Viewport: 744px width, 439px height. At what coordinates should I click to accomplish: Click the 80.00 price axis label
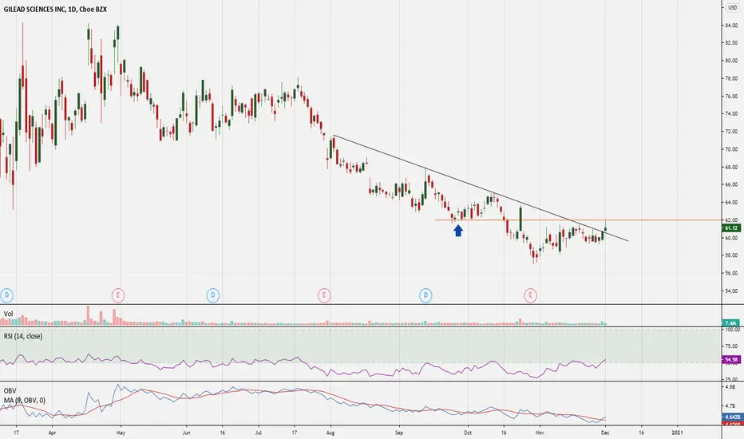(731, 61)
